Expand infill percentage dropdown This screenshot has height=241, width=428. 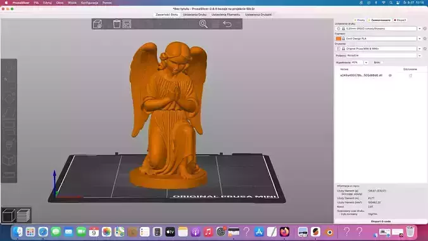pos(366,63)
